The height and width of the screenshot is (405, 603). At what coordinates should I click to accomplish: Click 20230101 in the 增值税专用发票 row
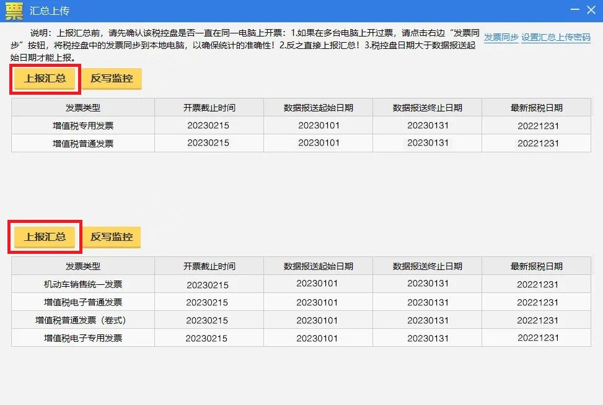319,126
